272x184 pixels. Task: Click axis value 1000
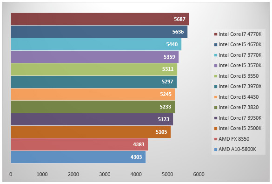click(x=42, y=174)
